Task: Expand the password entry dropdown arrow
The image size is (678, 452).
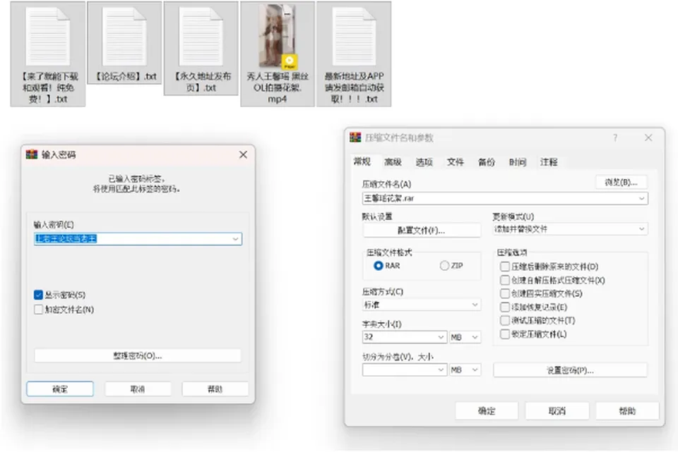Action: [x=236, y=239]
